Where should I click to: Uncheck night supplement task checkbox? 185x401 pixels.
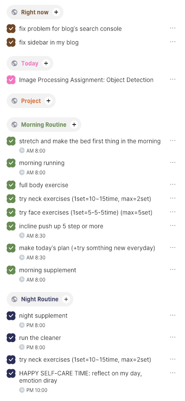coord(11,316)
